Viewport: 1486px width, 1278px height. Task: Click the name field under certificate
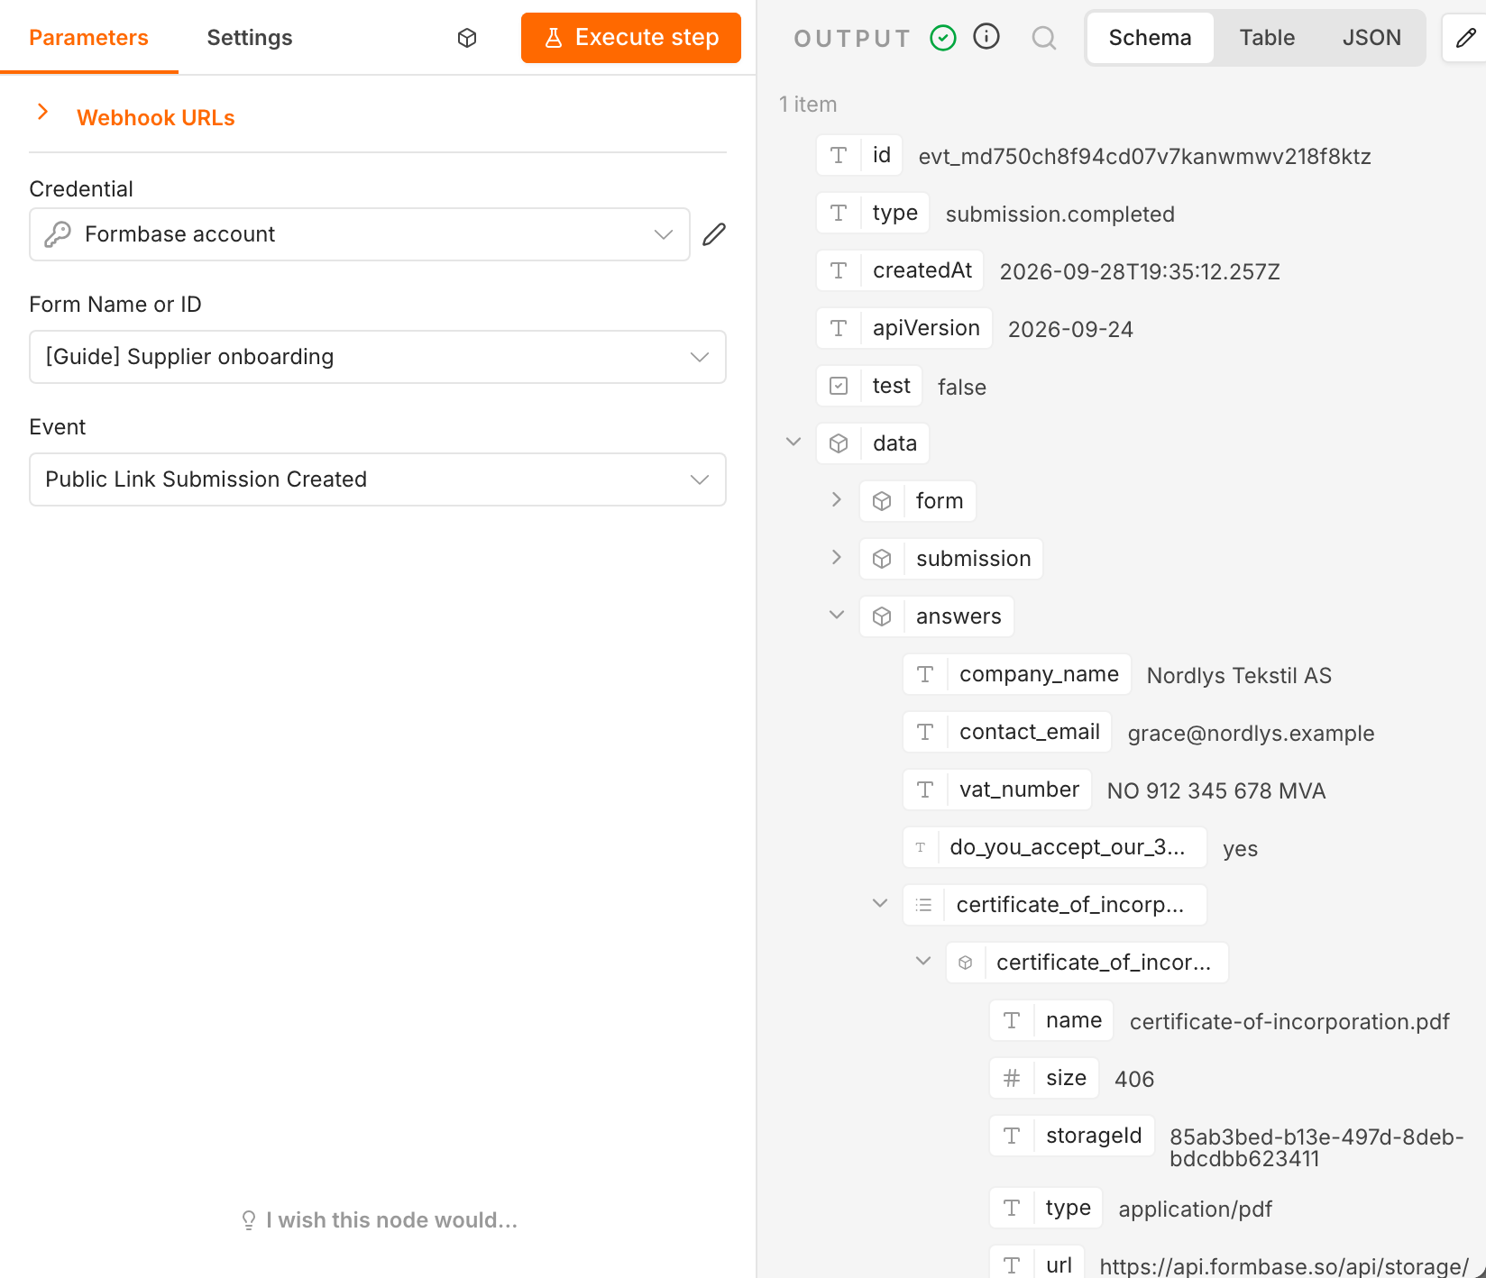[x=1051, y=1020]
